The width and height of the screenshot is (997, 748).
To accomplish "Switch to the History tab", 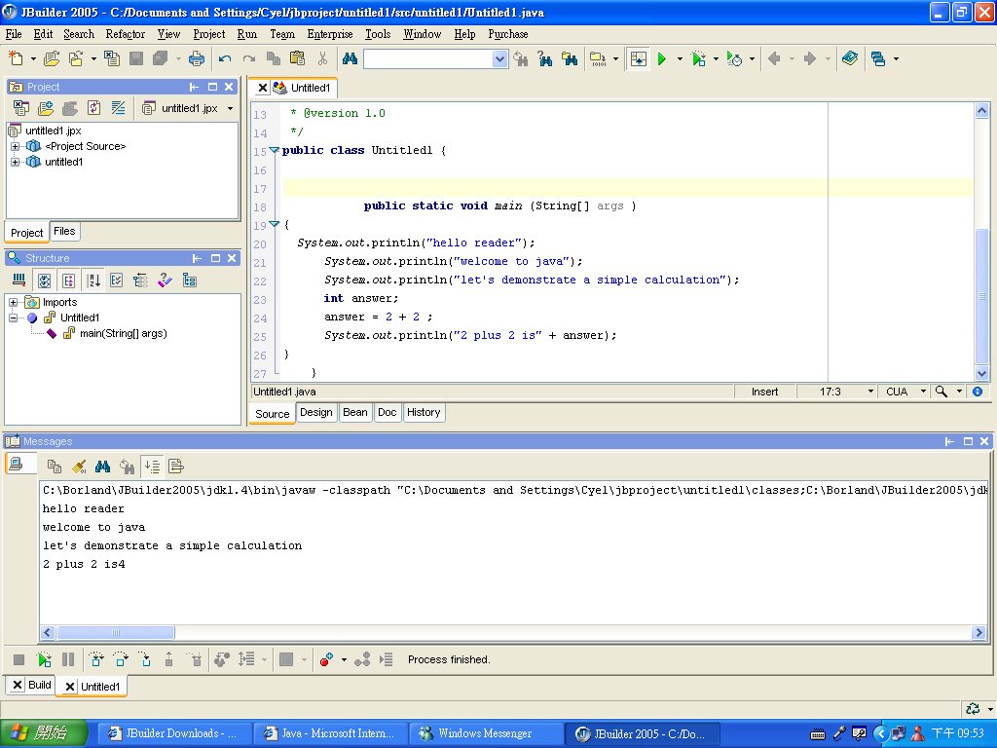I will click(x=424, y=412).
